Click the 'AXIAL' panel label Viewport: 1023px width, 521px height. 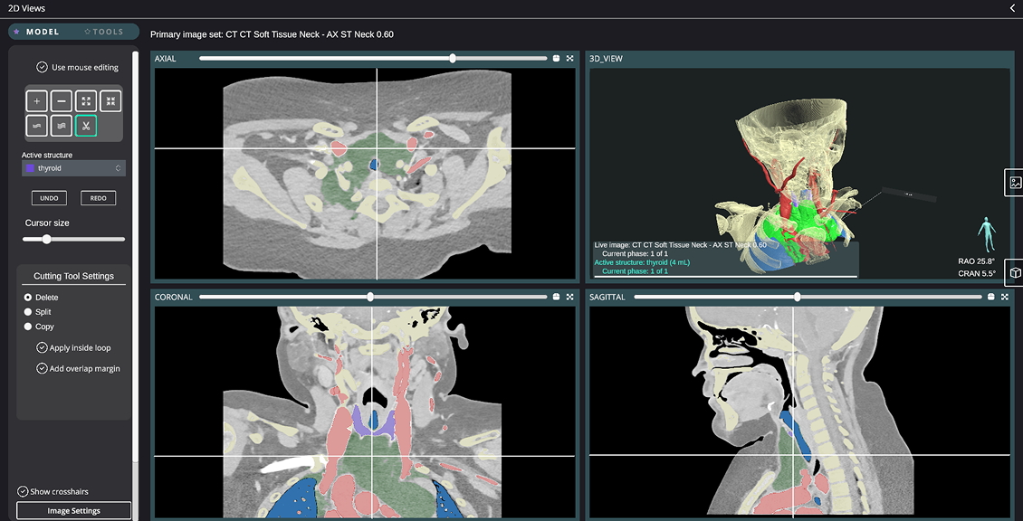[x=165, y=59]
